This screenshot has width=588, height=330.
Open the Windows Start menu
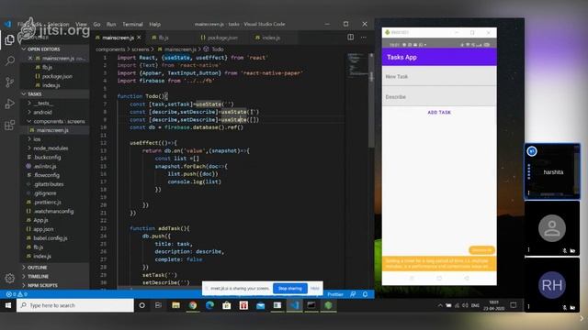pos(8,305)
